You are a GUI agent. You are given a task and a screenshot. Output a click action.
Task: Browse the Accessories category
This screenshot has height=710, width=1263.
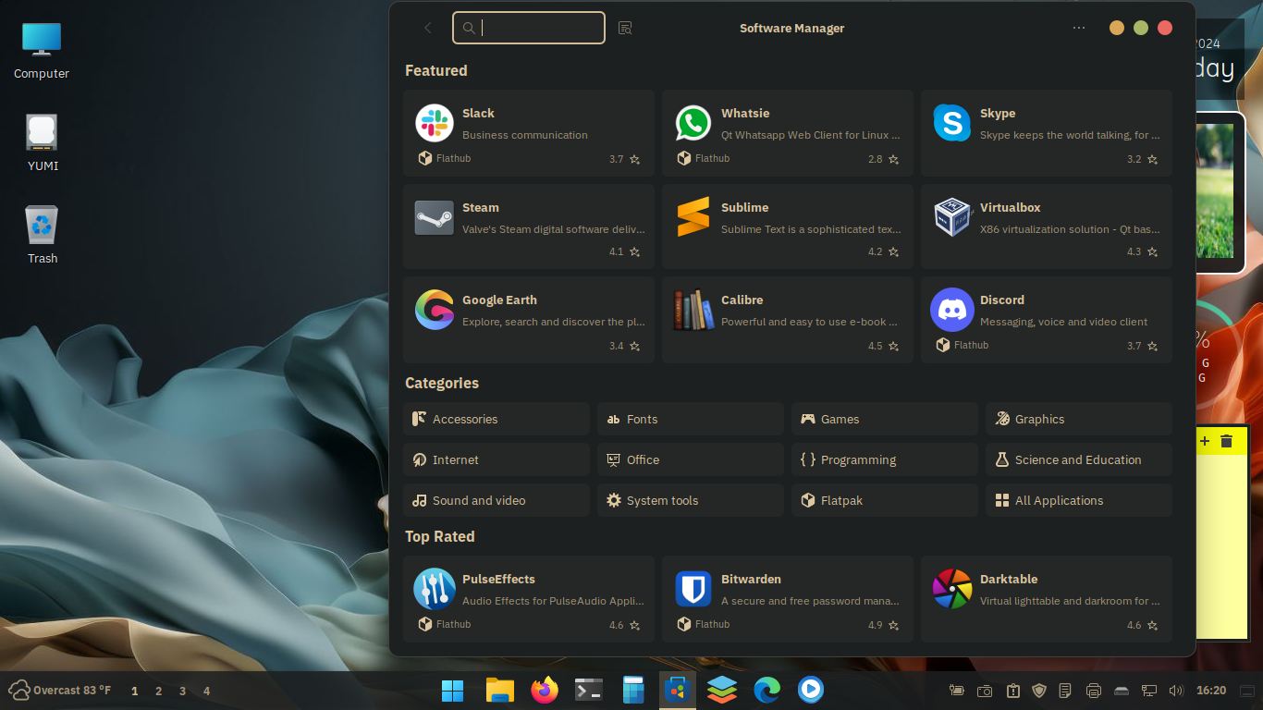pyautogui.click(x=497, y=419)
